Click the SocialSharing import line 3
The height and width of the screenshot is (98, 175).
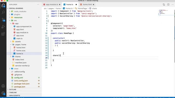tap(81, 16)
